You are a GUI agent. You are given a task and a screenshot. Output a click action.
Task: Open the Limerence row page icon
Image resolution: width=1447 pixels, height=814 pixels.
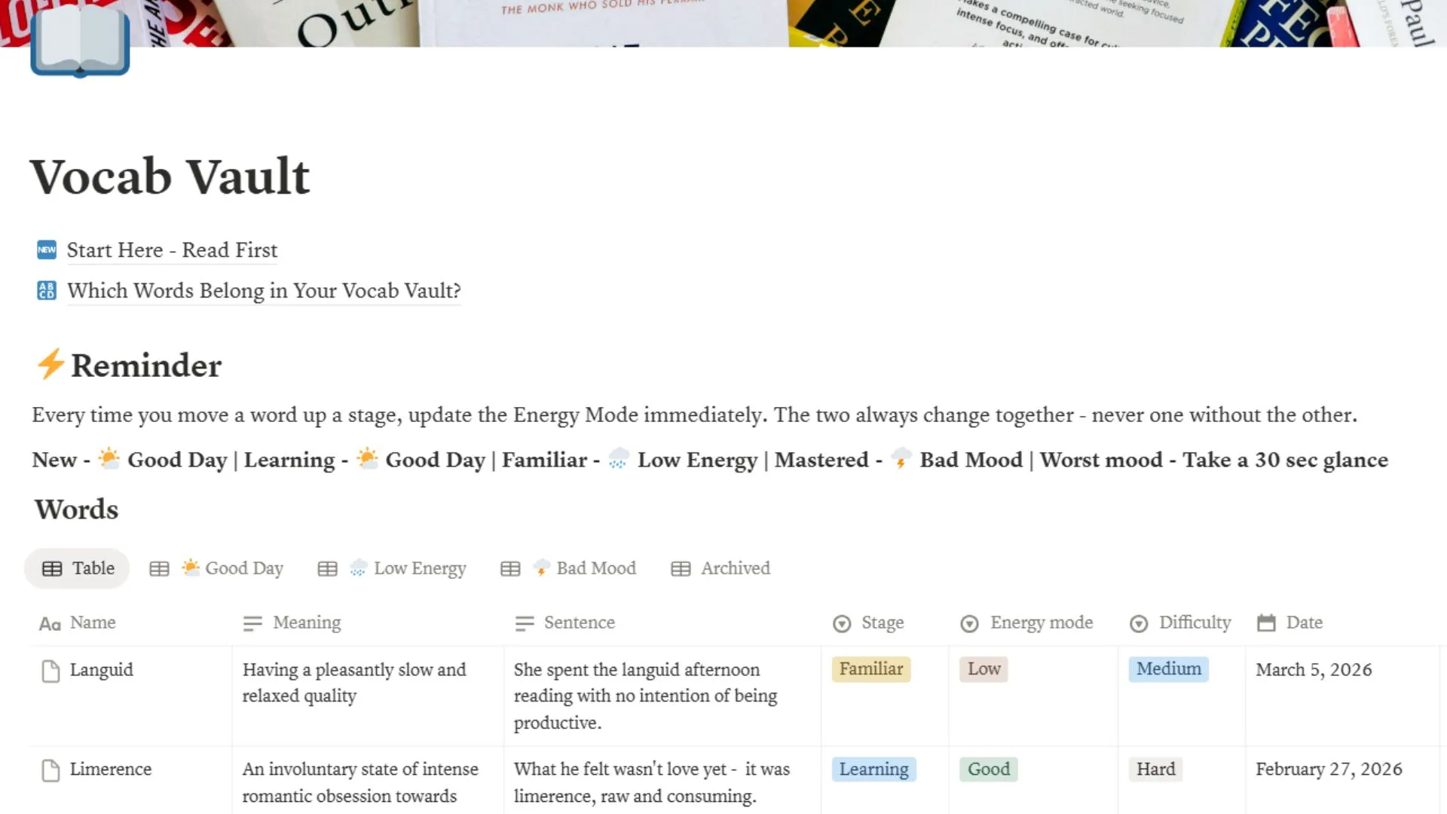50,770
